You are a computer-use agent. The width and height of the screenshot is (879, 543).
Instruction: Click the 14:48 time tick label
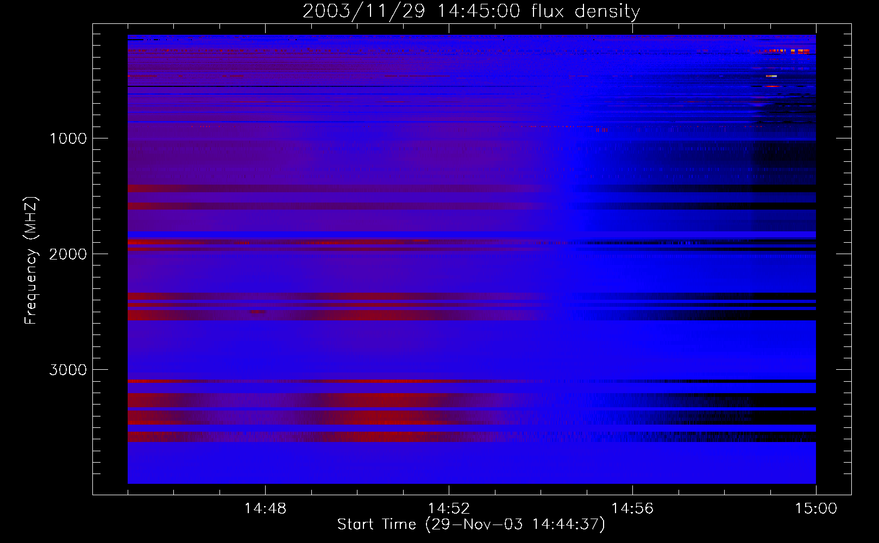point(265,509)
